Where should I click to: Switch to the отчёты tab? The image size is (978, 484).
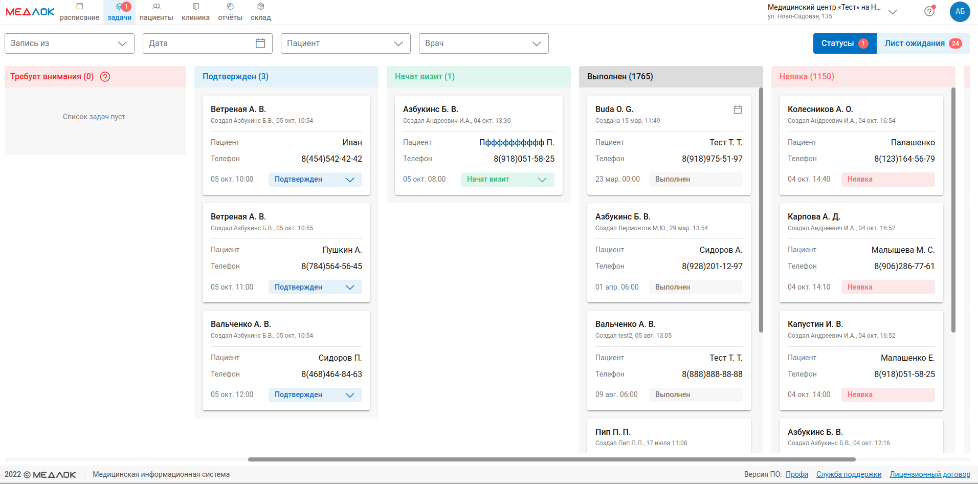click(230, 12)
